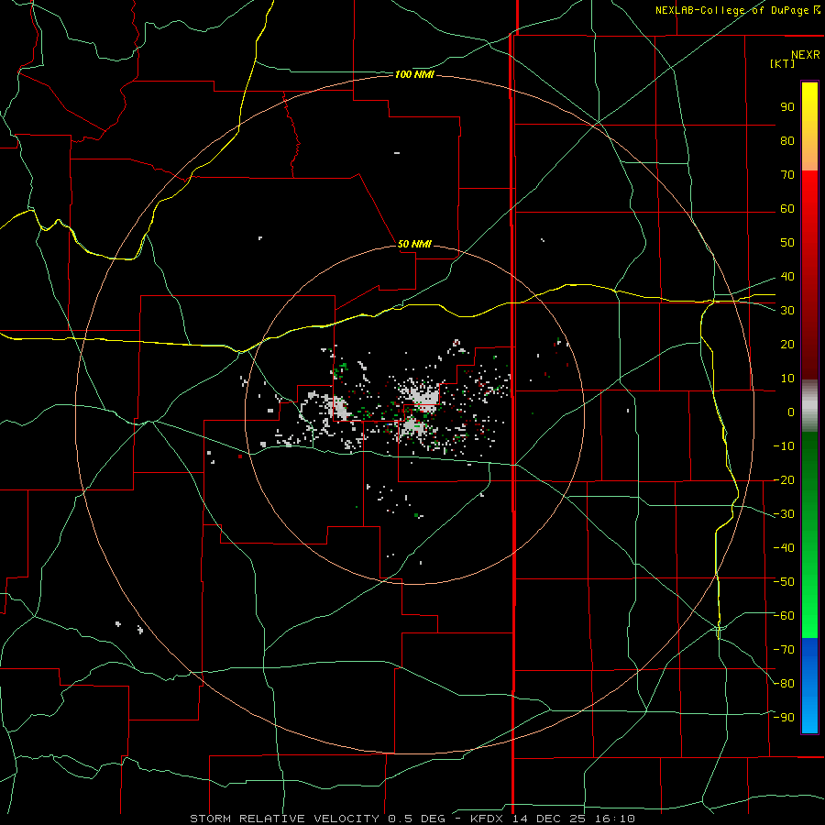The width and height of the screenshot is (825, 825).
Task: Click the -40 value on the velocity scale
Action: click(784, 548)
